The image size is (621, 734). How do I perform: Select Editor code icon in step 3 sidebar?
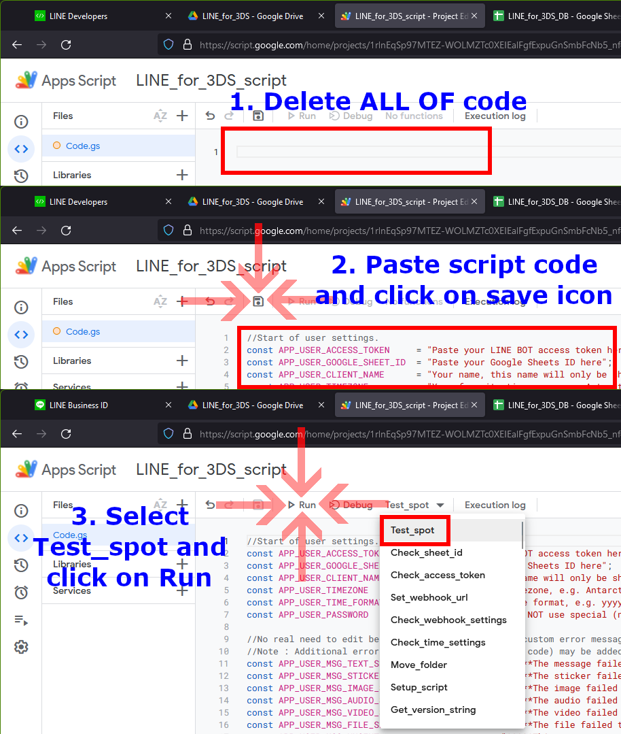coord(21,538)
